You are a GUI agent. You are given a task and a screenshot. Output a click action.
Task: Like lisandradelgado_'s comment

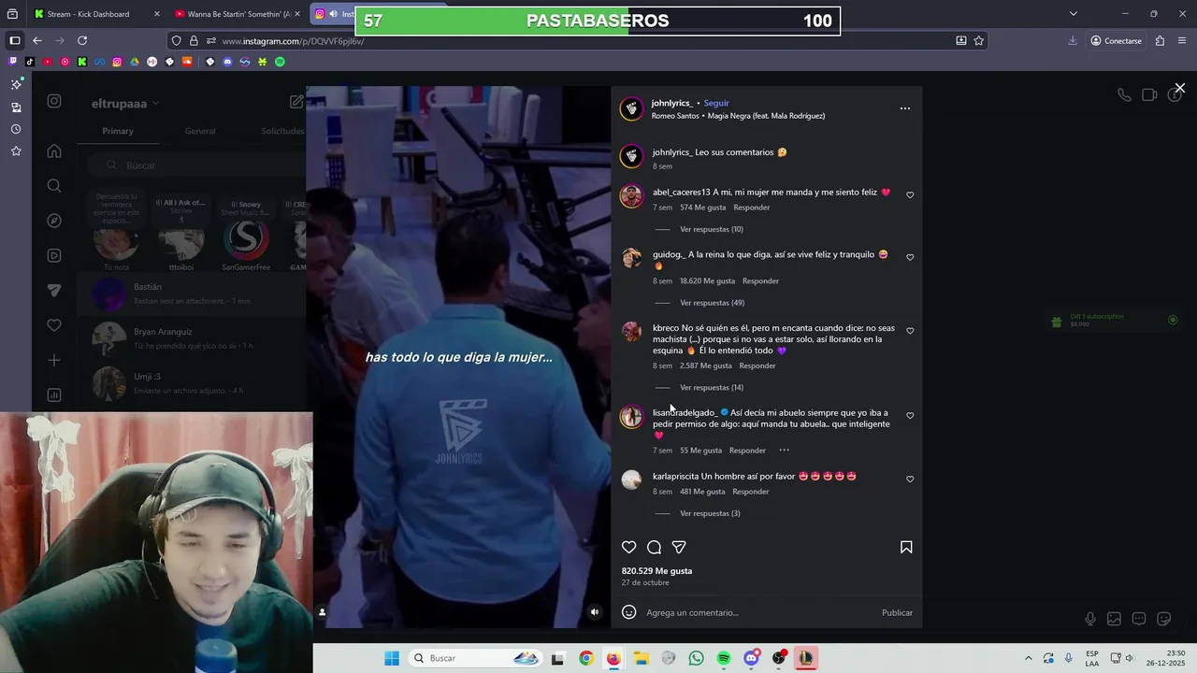pyautogui.click(x=910, y=416)
